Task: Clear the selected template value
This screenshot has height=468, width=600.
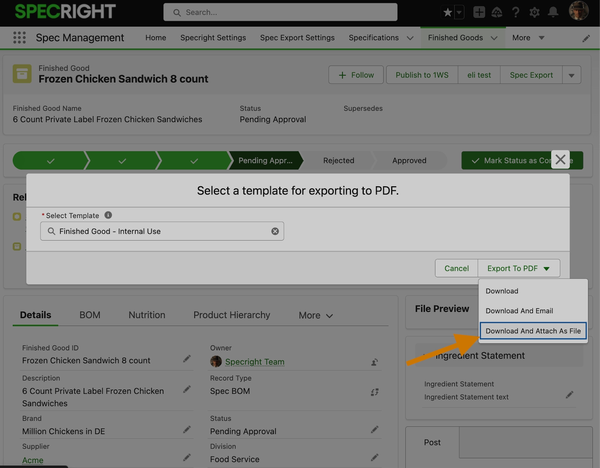Action: click(275, 231)
